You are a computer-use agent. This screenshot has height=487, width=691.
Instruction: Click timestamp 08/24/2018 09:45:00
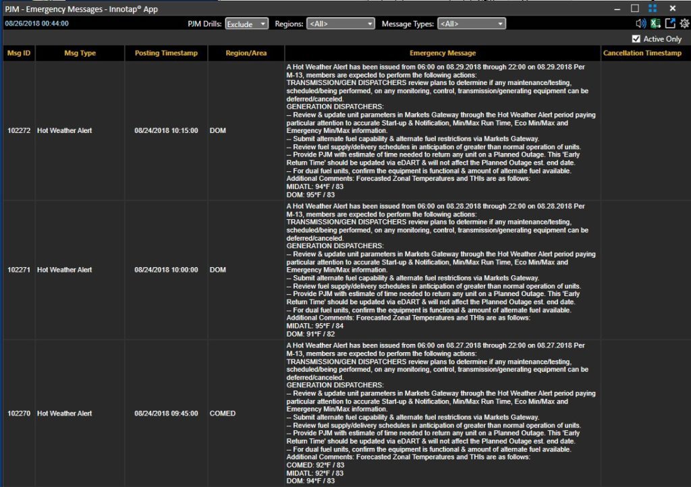coord(166,413)
